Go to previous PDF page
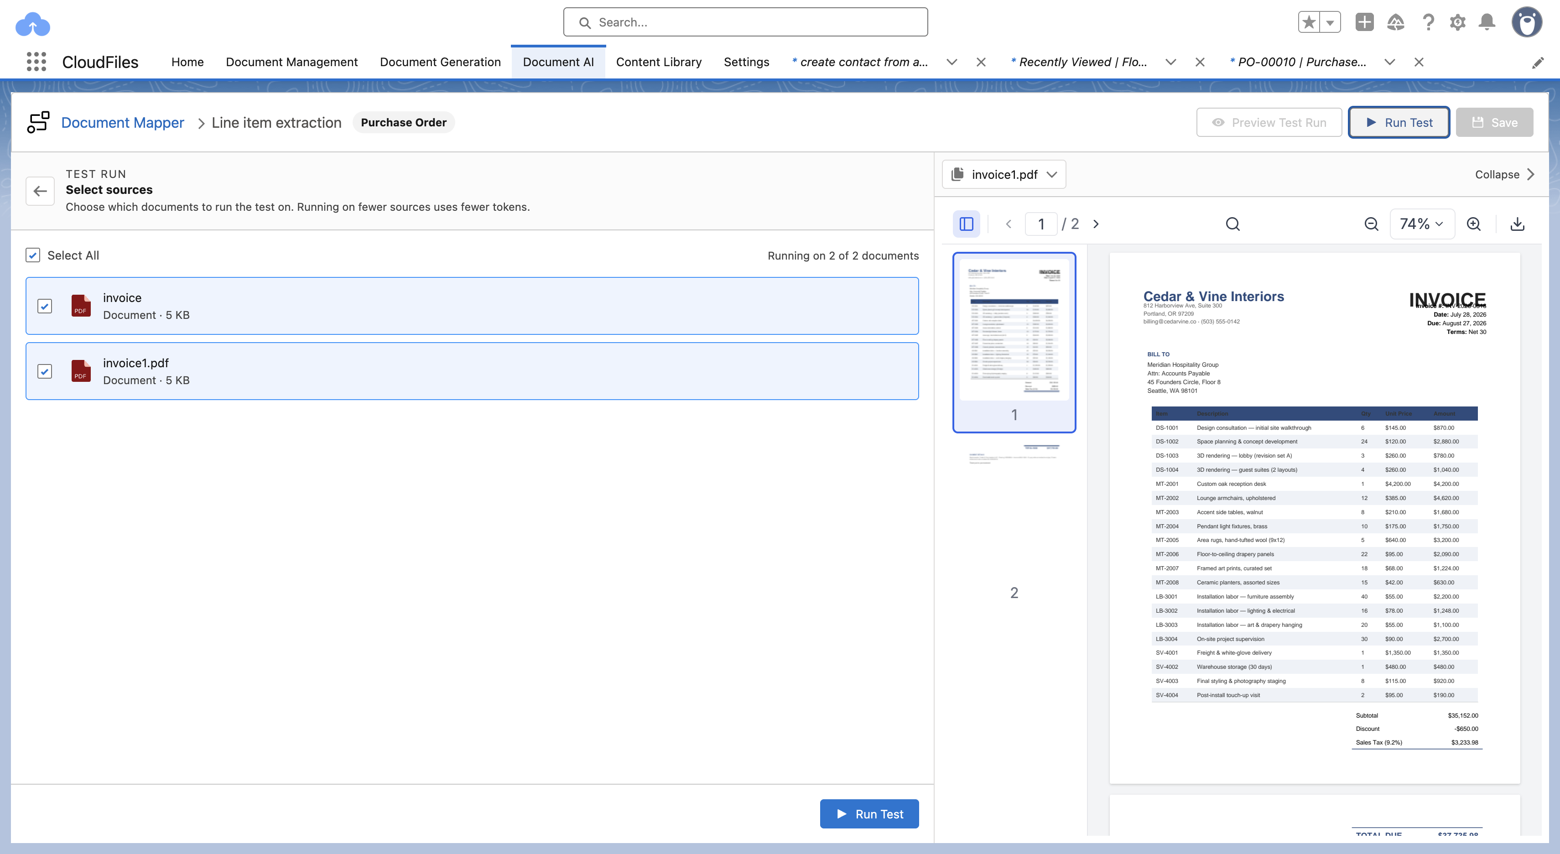The image size is (1560, 854). click(x=1009, y=224)
